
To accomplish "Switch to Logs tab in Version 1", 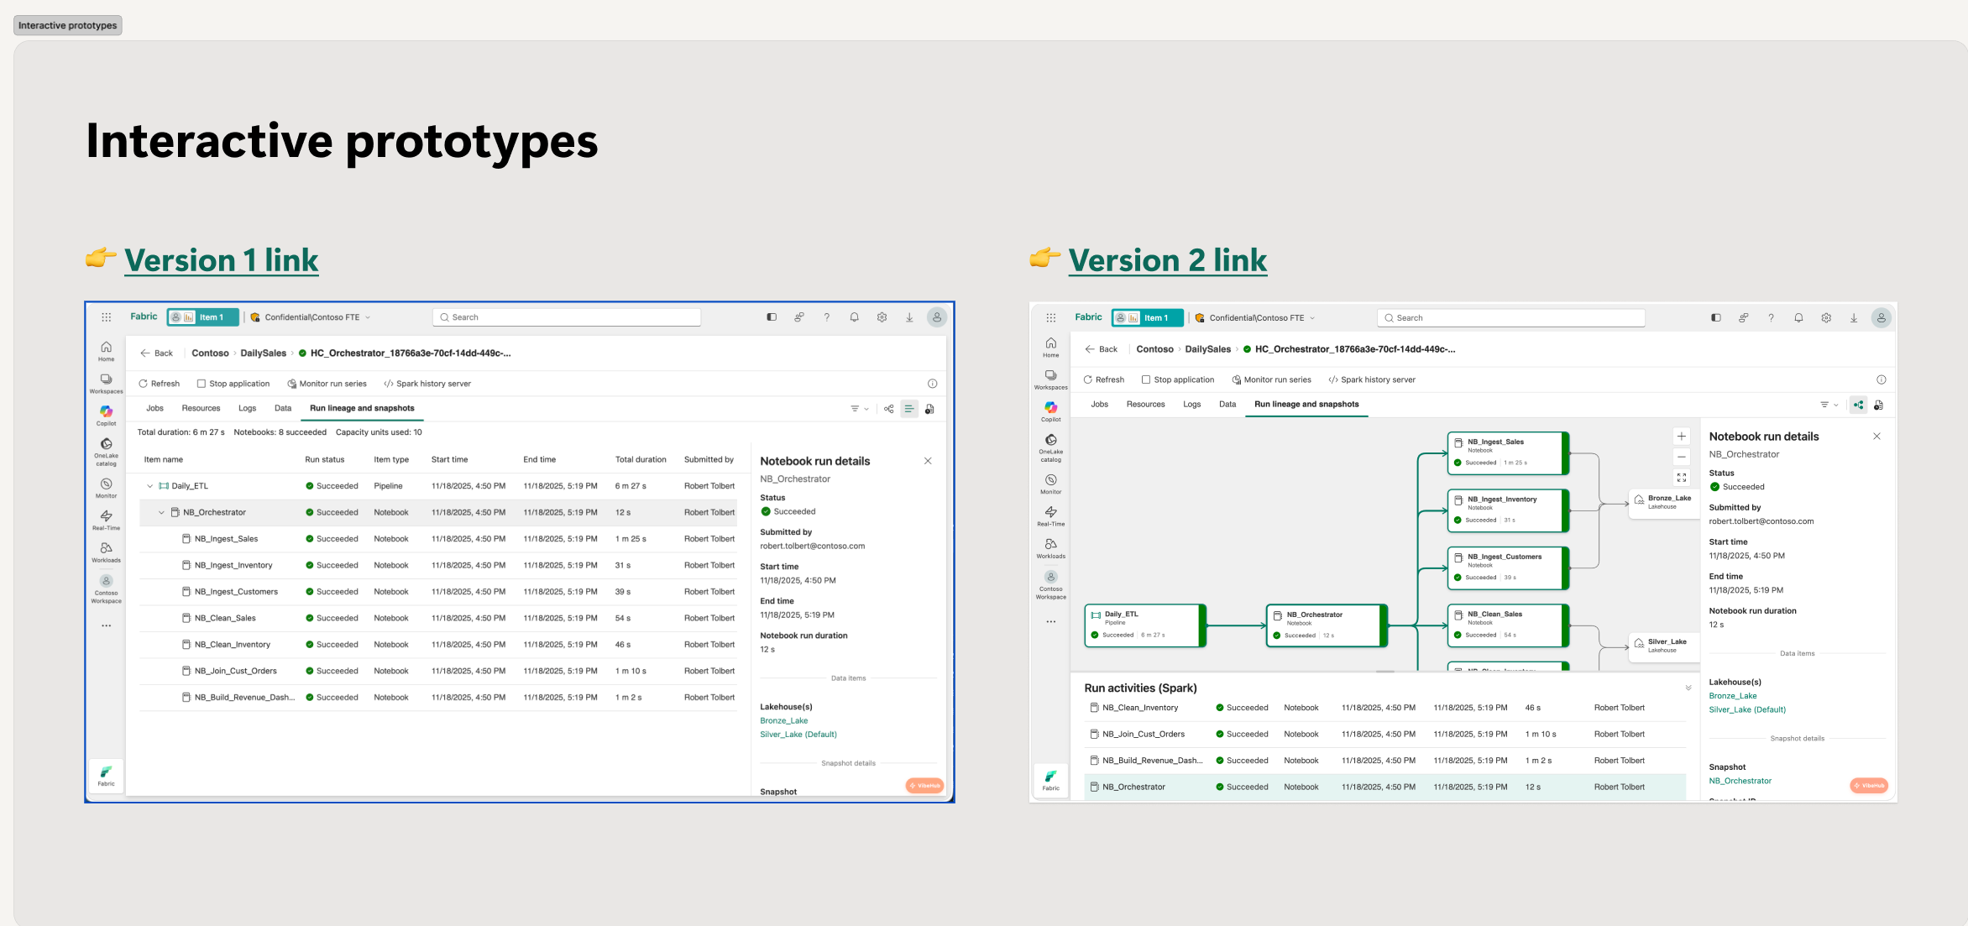I will click(248, 408).
